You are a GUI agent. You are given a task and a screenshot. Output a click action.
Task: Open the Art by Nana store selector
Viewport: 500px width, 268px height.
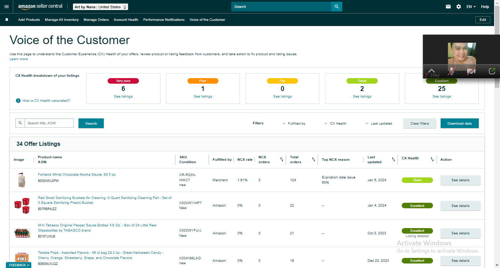point(101,7)
